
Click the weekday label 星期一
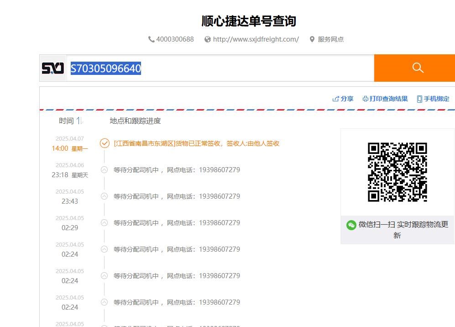click(x=79, y=149)
